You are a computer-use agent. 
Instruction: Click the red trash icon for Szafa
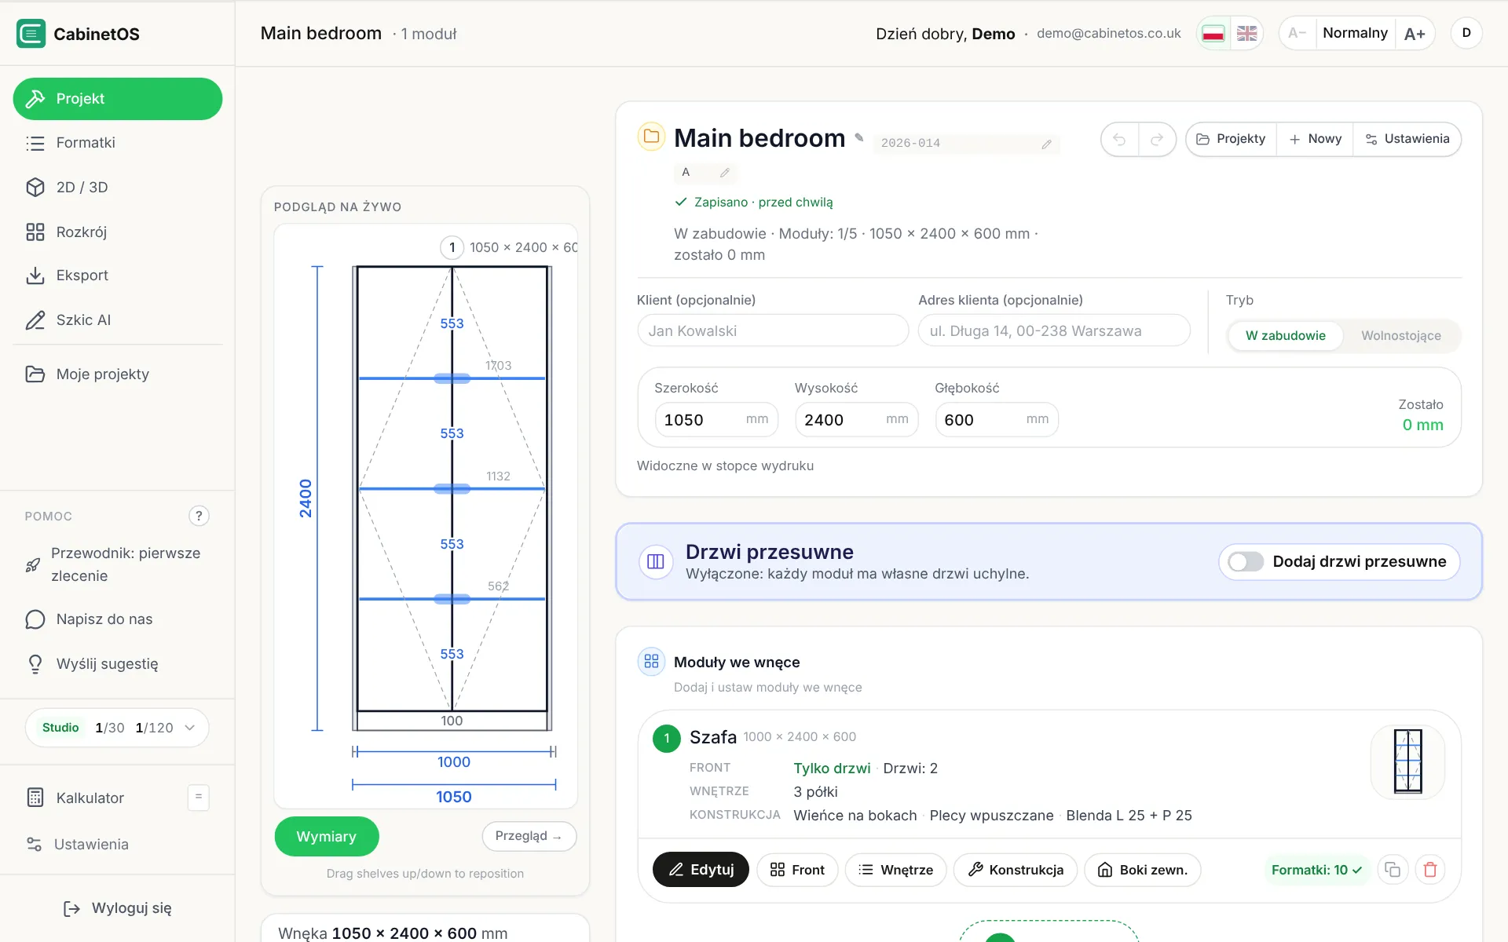(x=1430, y=870)
